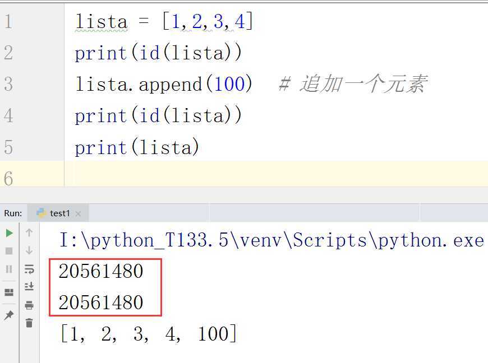Print the console output

[x=29, y=305]
